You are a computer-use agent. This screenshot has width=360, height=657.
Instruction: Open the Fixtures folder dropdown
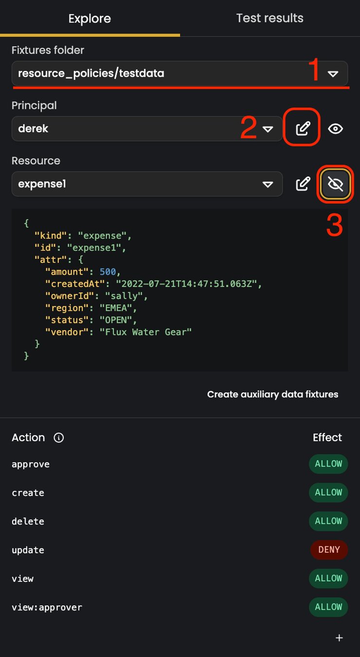[180, 74]
